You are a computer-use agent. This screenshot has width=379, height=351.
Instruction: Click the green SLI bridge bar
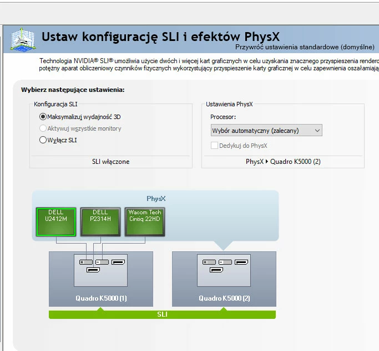click(162, 314)
